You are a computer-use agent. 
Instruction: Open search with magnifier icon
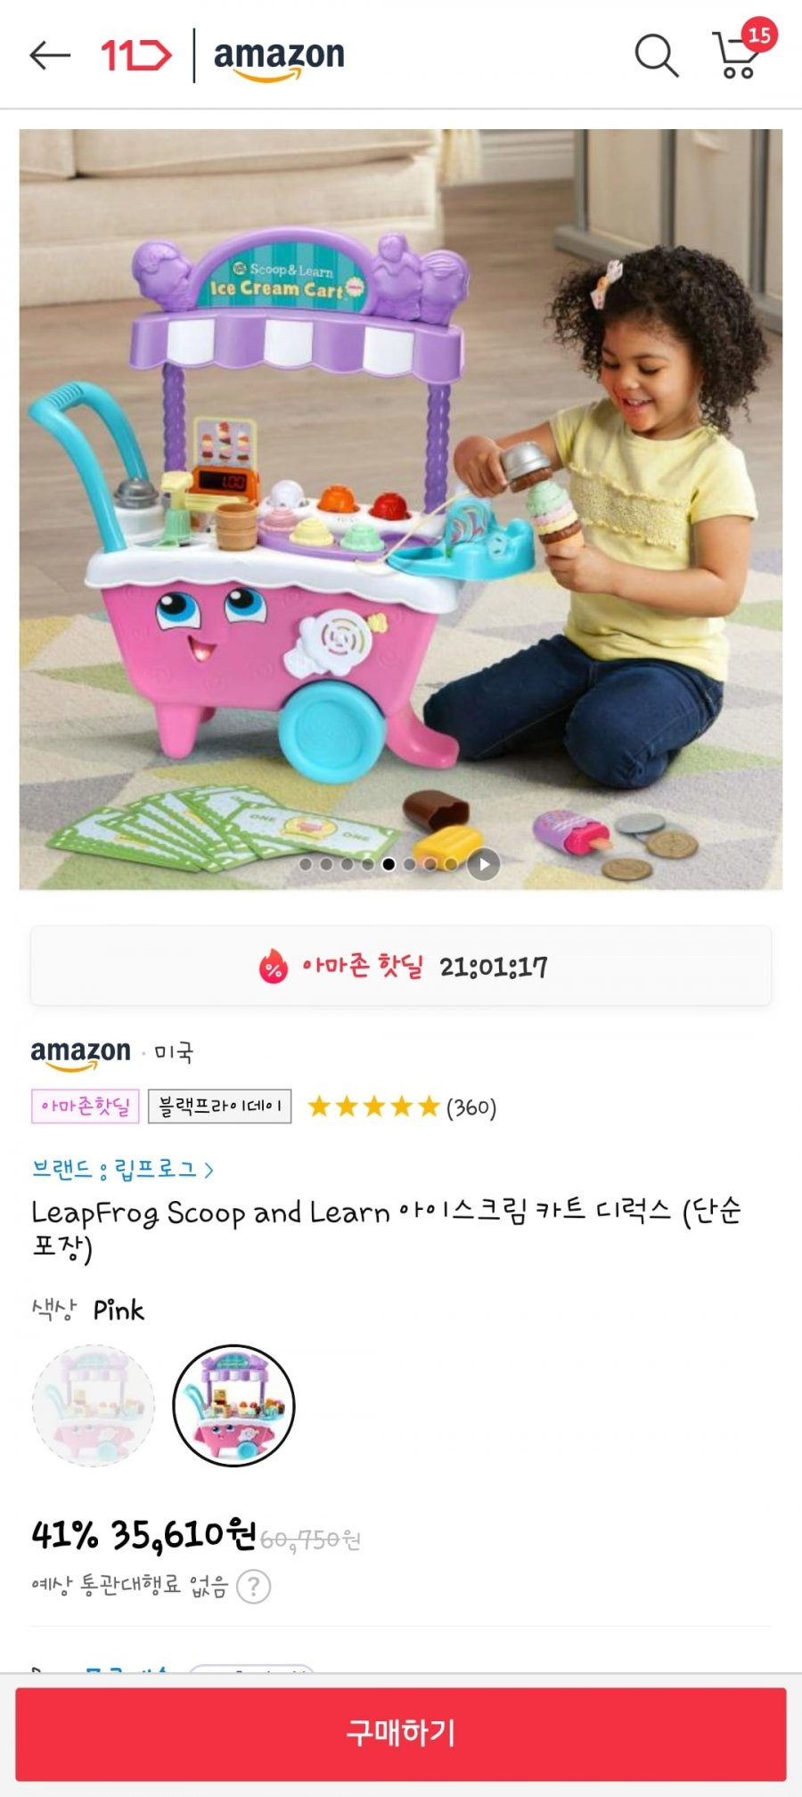pyautogui.click(x=657, y=55)
